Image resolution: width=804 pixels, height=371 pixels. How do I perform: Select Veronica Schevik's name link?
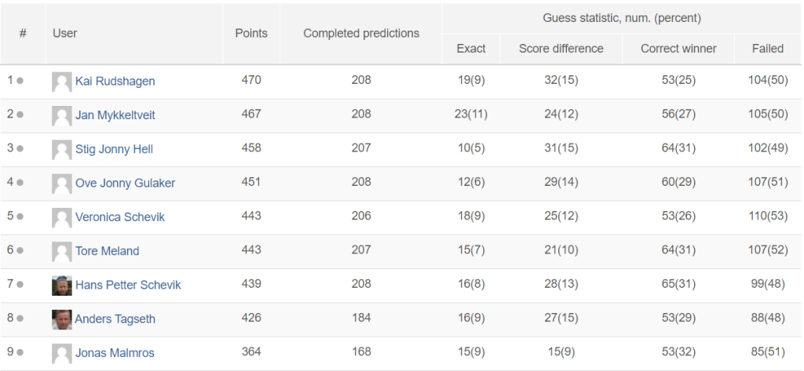pos(120,216)
